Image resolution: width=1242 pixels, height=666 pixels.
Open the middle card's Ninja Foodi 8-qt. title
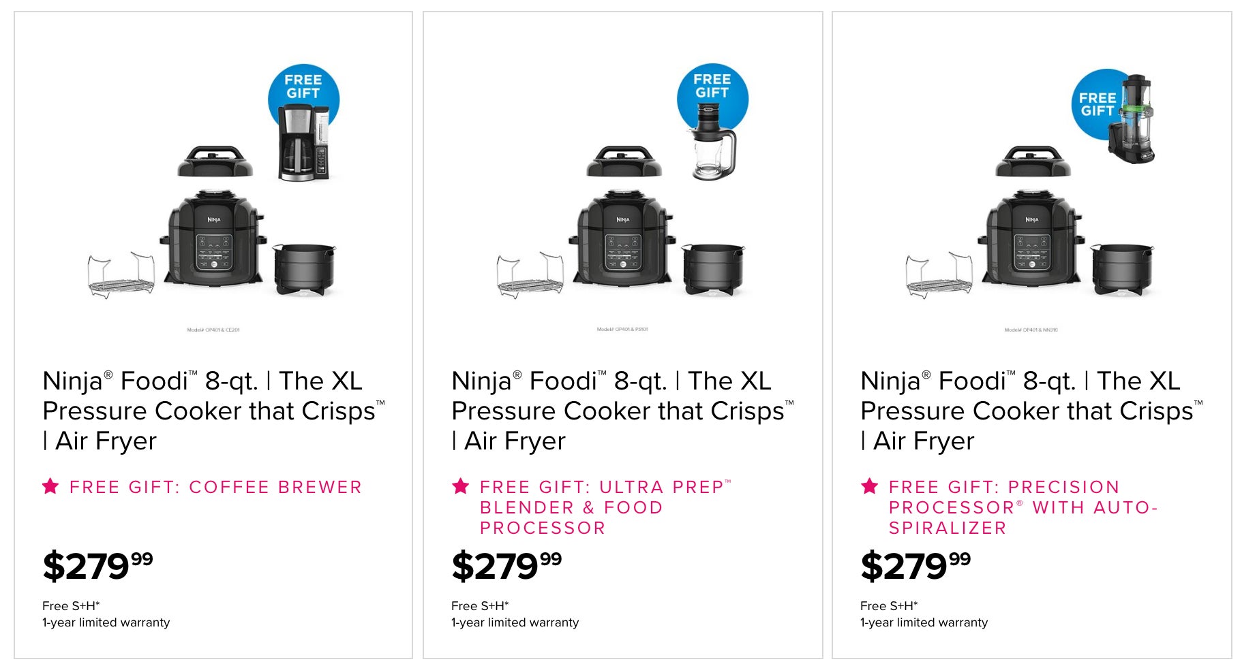click(x=622, y=411)
